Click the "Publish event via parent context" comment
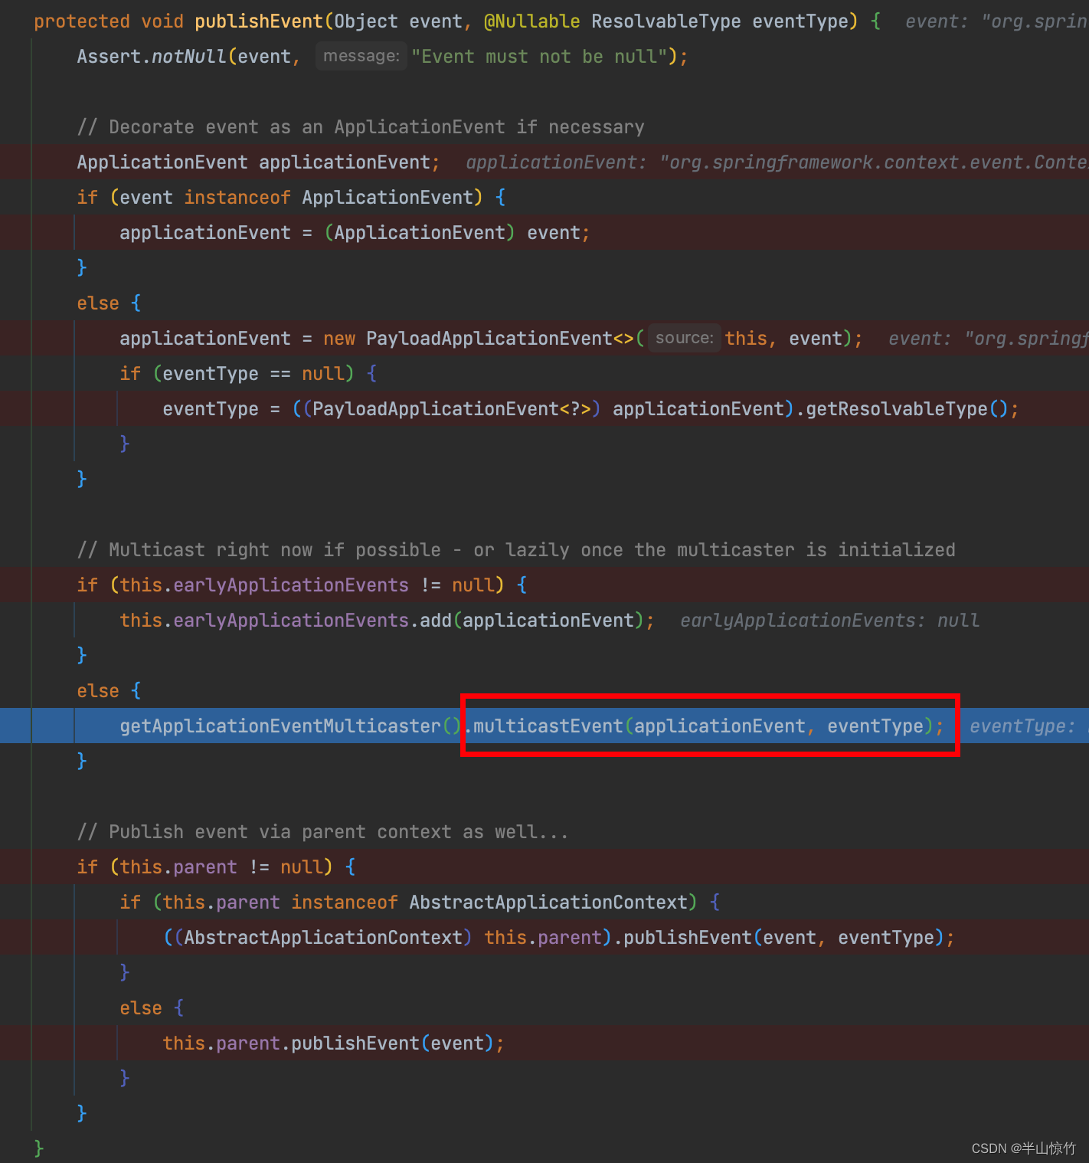 click(323, 832)
